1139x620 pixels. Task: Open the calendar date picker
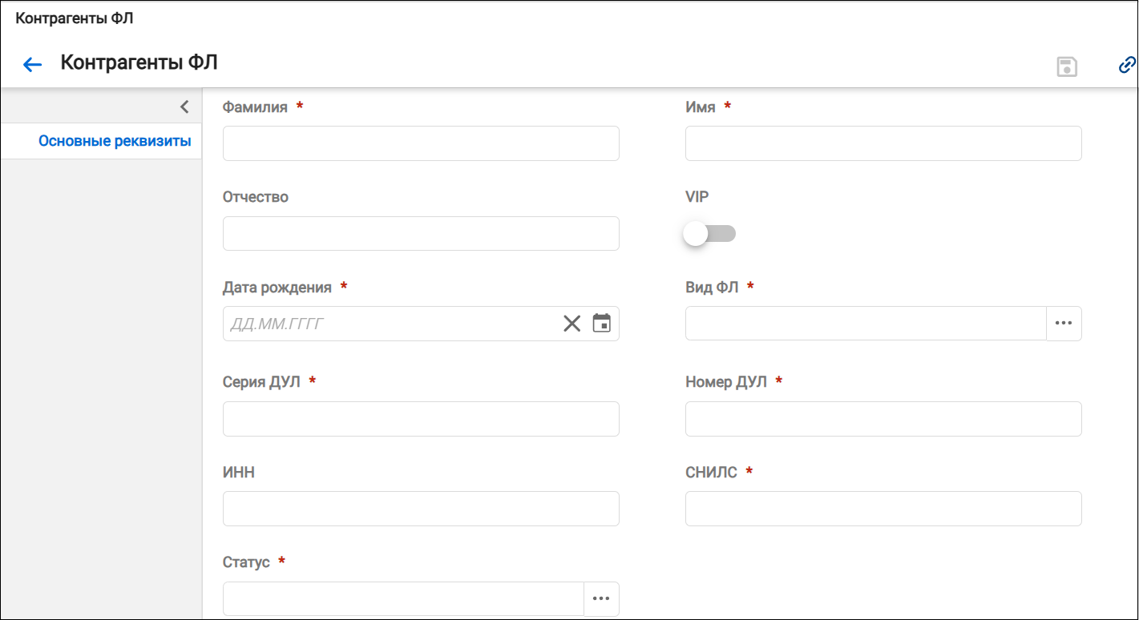coord(601,323)
